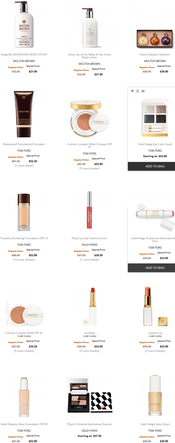
Task: Add Soleil Neige Shade and Illuminate Stick to bag
Action: click(x=155, y=268)
